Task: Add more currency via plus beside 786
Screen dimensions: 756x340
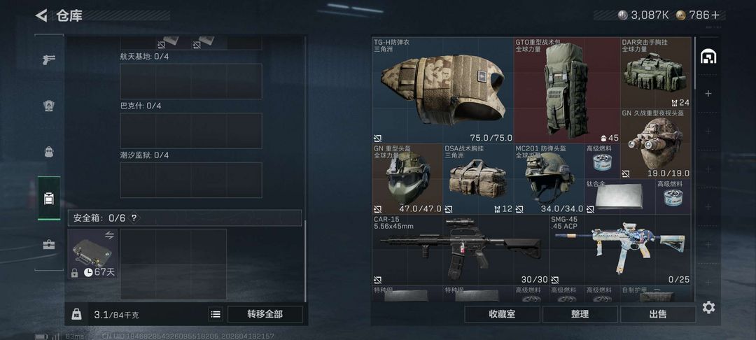Action: pos(715,15)
